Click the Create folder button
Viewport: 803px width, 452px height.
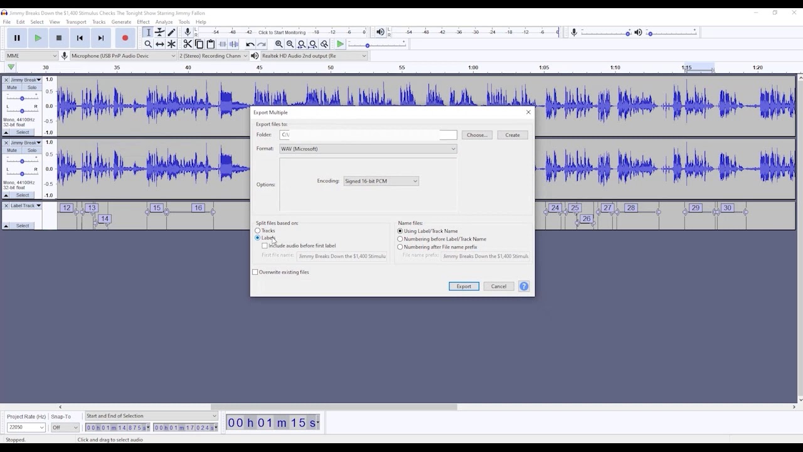coord(513,135)
